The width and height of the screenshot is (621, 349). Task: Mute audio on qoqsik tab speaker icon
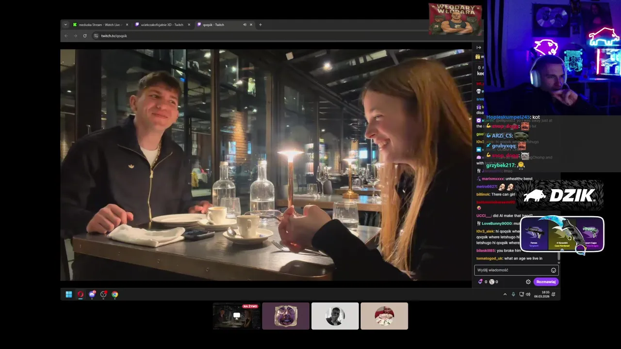(x=245, y=25)
